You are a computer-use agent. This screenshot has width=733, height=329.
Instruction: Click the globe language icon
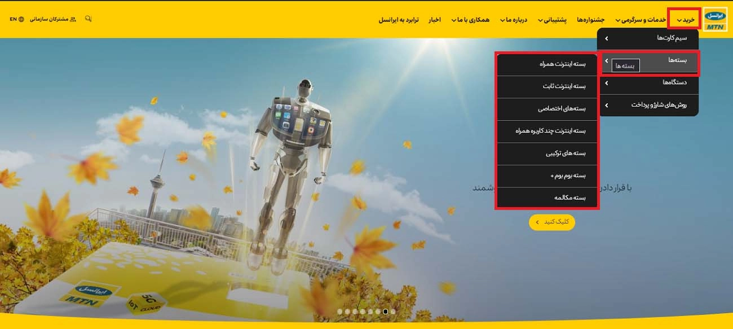21,19
